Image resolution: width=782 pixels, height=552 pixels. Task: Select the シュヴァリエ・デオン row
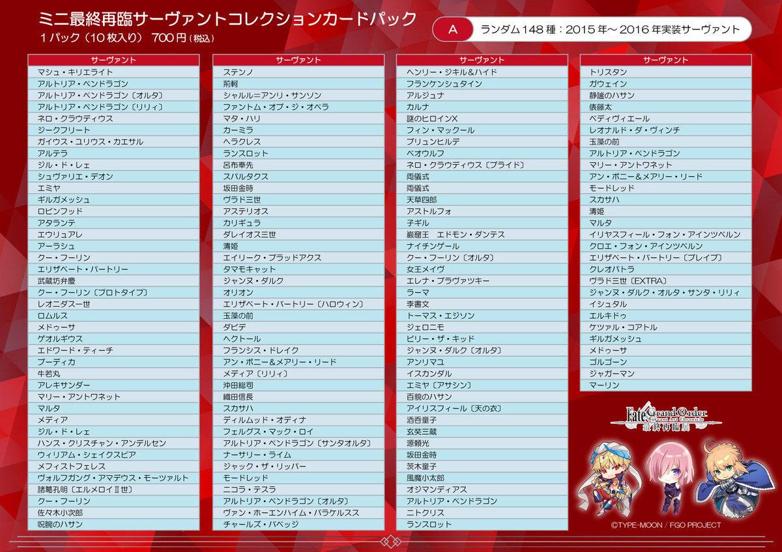click(113, 176)
